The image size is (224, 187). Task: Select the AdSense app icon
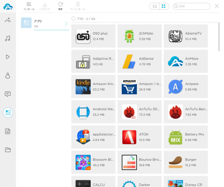pos(129,61)
